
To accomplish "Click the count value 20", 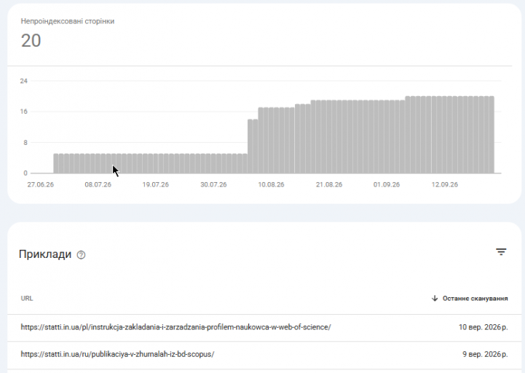I will pyautogui.click(x=31, y=41).
